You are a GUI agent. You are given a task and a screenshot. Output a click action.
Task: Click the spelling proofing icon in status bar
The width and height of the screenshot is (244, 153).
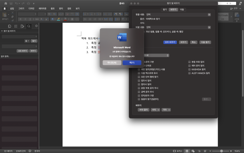point(30,151)
